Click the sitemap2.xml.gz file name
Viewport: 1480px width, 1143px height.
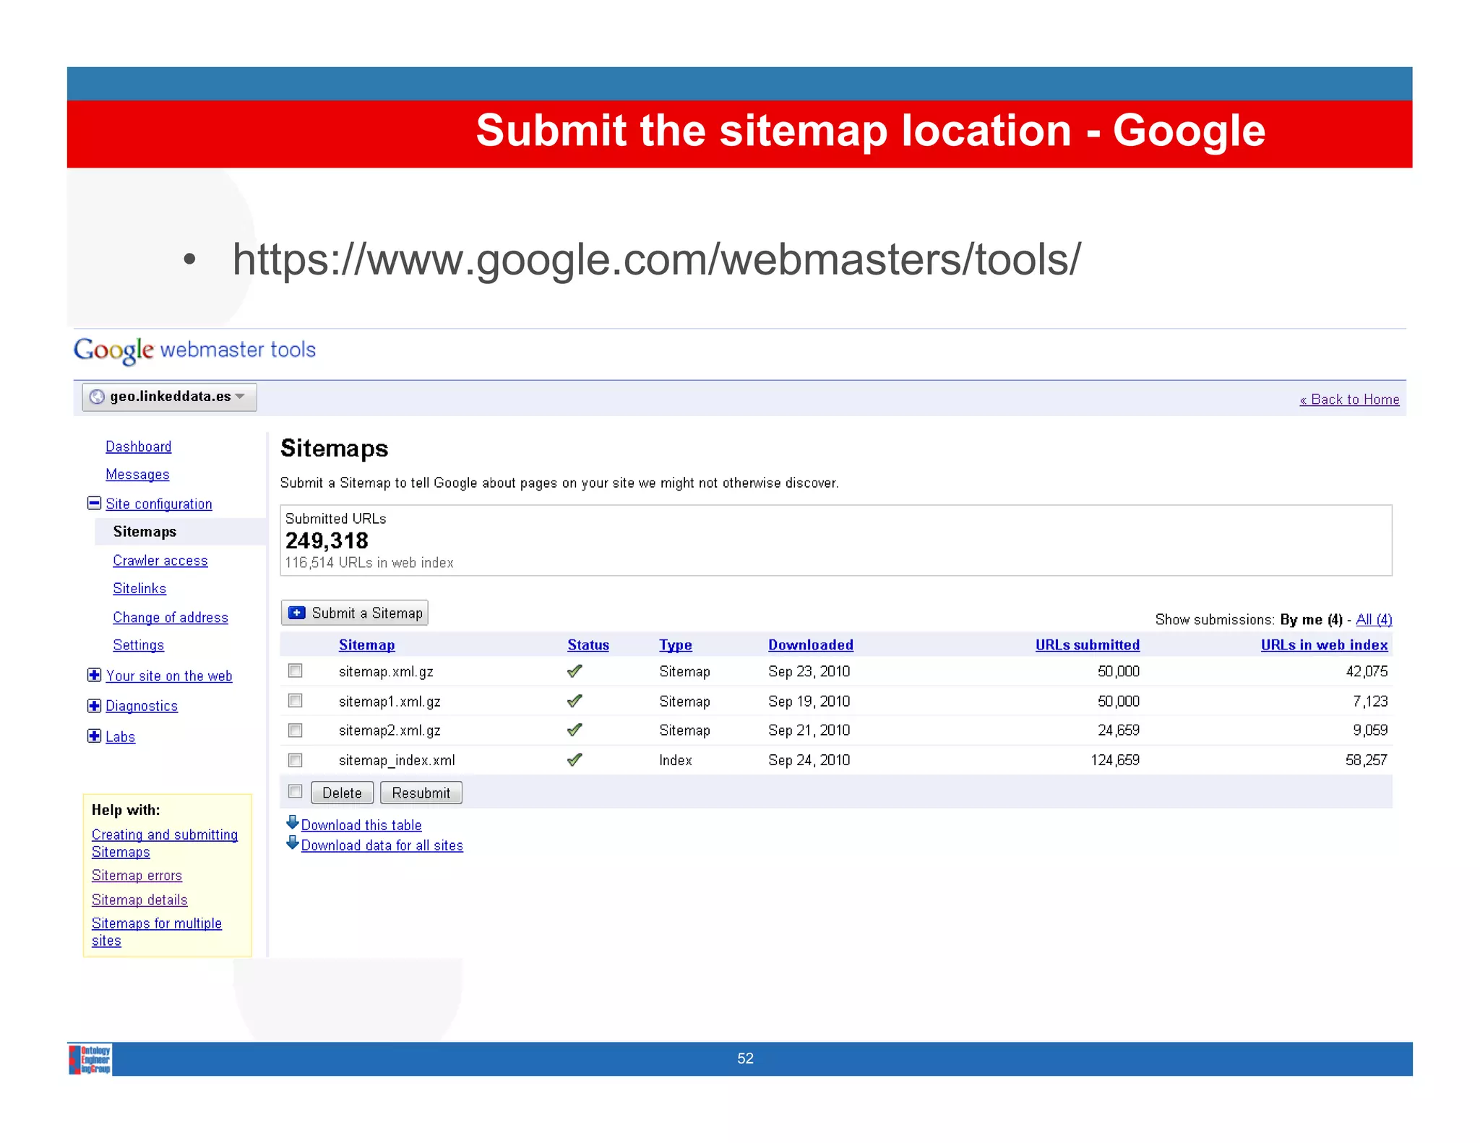390,730
